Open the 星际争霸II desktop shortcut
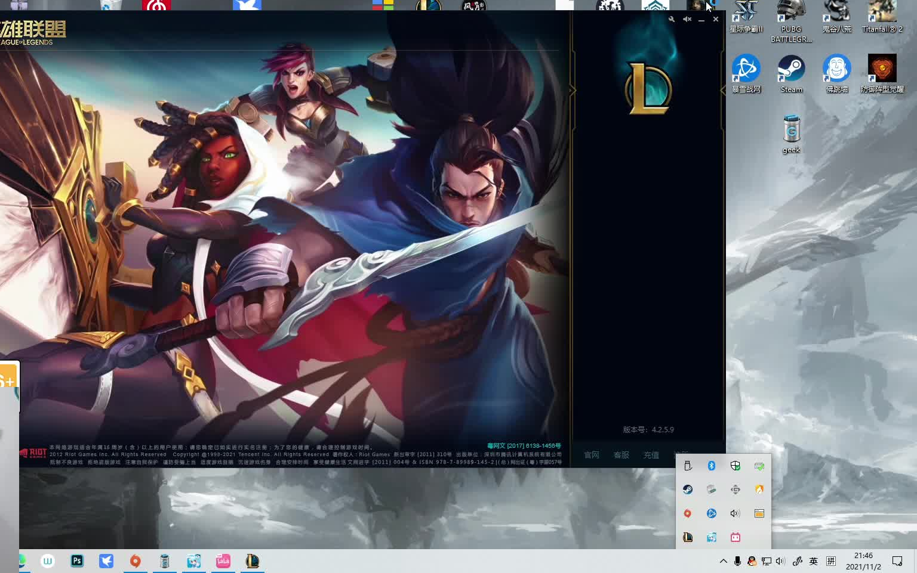 point(746,17)
